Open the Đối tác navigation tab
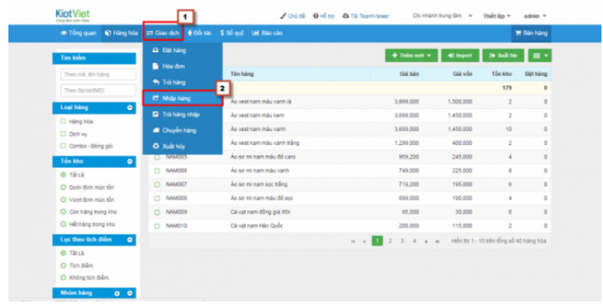 [x=200, y=33]
